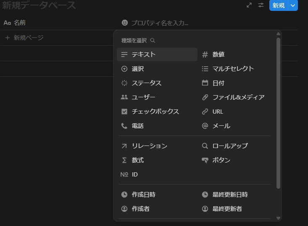Expand the dropdown arrow next to 新規

[293, 5]
